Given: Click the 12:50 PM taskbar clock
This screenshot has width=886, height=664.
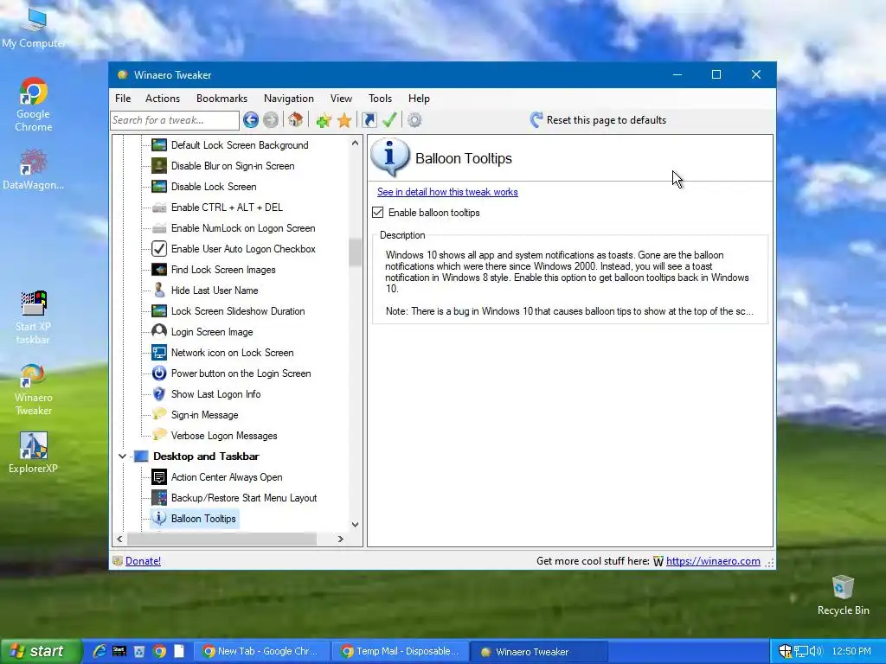Looking at the screenshot, I should coord(851,651).
